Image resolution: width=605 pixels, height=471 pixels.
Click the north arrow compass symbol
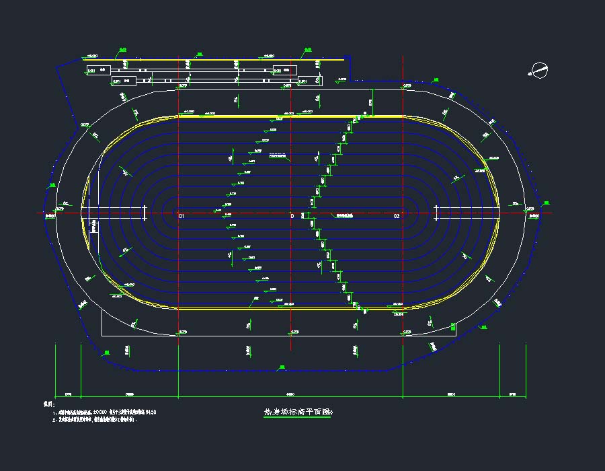[x=538, y=70]
